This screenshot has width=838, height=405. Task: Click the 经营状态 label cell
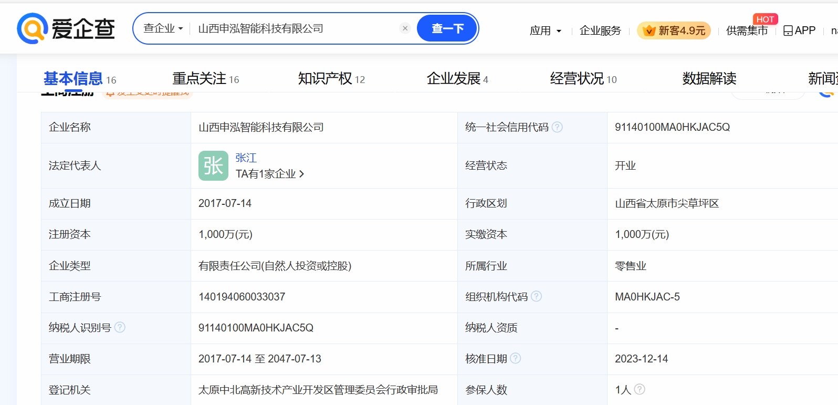(532, 165)
